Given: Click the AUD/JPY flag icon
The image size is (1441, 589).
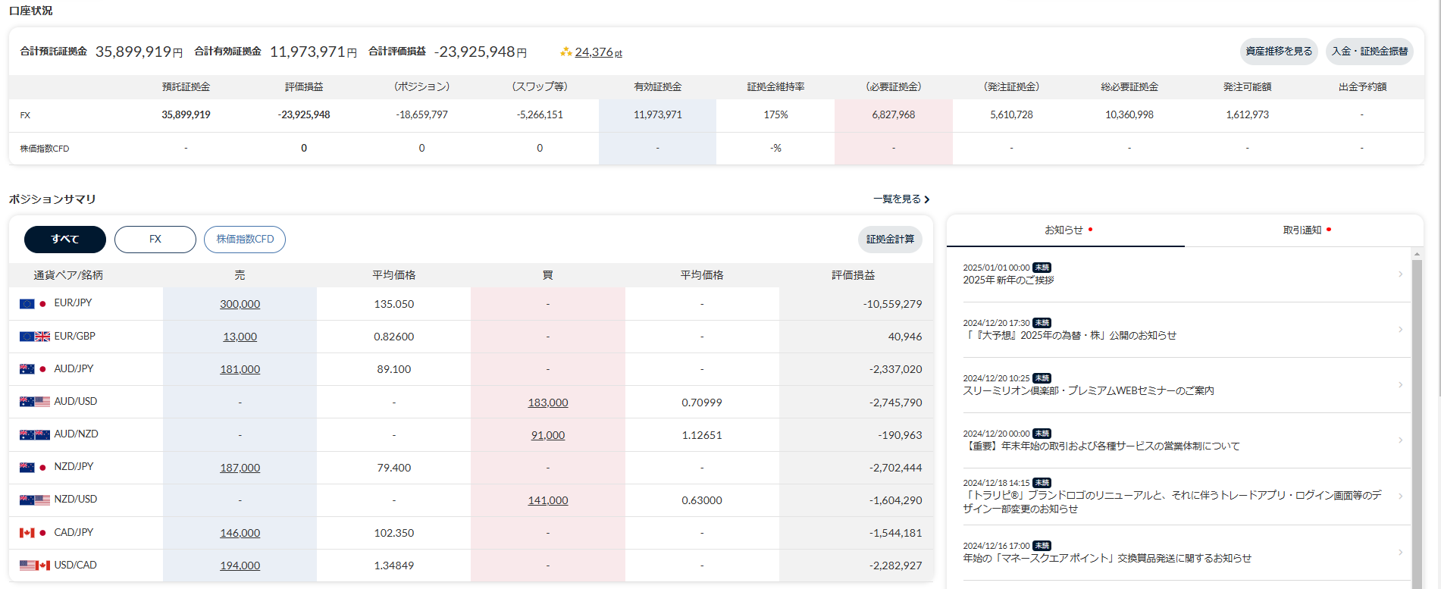Looking at the screenshot, I should (x=33, y=369).
